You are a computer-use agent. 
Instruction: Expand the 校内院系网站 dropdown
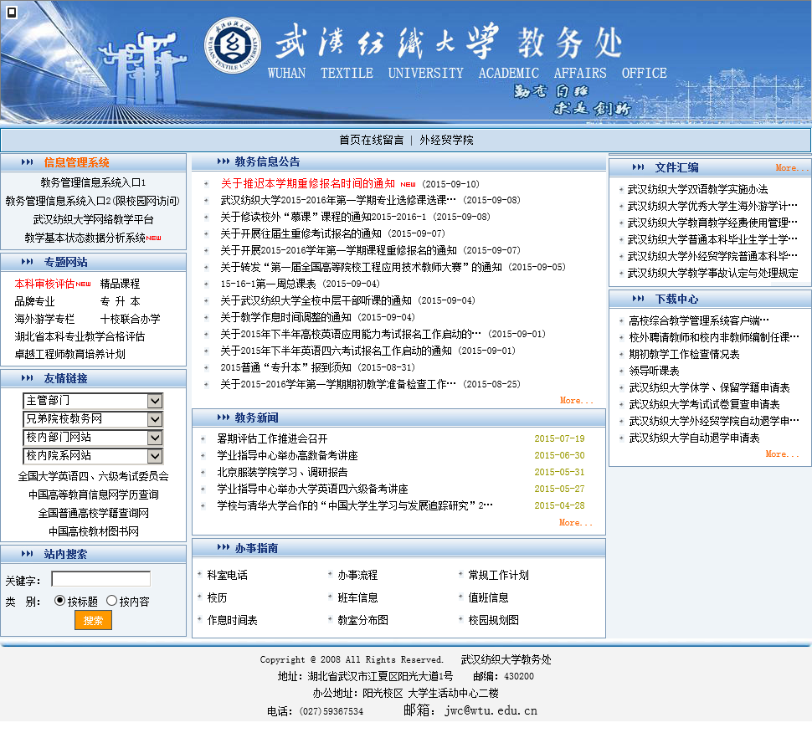click(93, 455)
